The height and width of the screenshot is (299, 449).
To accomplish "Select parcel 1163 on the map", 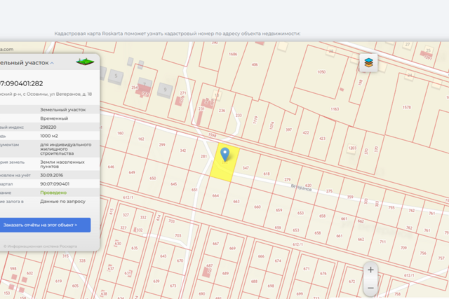I will click(335, 109).
